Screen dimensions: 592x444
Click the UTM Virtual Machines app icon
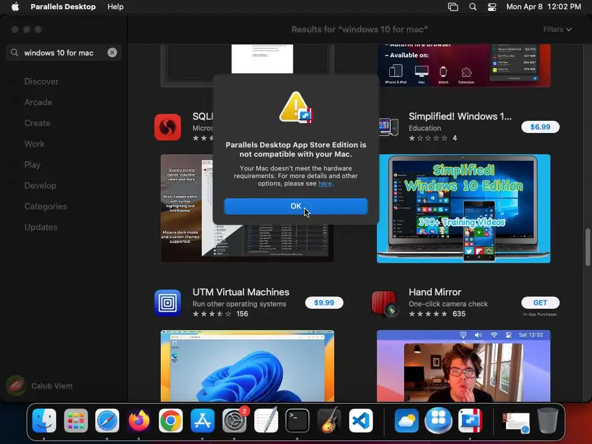pyautogui.click(x=168, y=303)
